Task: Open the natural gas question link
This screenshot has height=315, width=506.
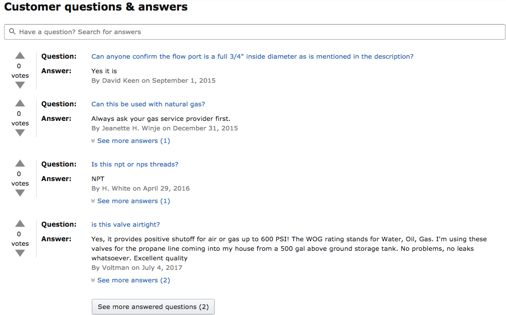Action: coord(148,104)
